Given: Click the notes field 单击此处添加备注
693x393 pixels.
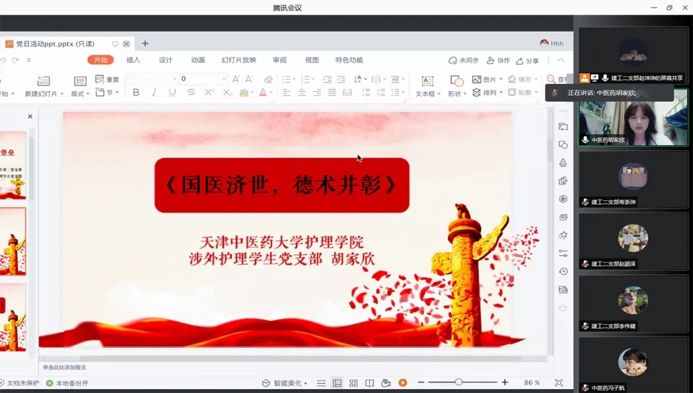Looking at the screenshot, I should point(64,367).
